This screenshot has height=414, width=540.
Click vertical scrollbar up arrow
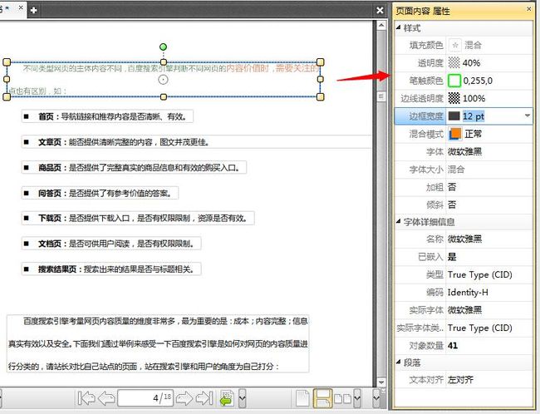(380, 25)
